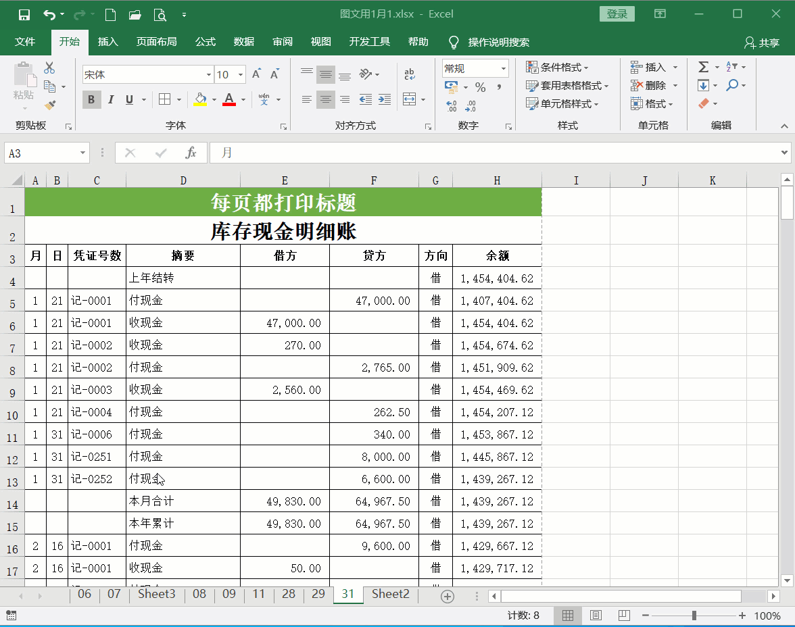Screen dimensions: 795x627
Task: Apply italic formatting
Action: (x=110, y=99)
